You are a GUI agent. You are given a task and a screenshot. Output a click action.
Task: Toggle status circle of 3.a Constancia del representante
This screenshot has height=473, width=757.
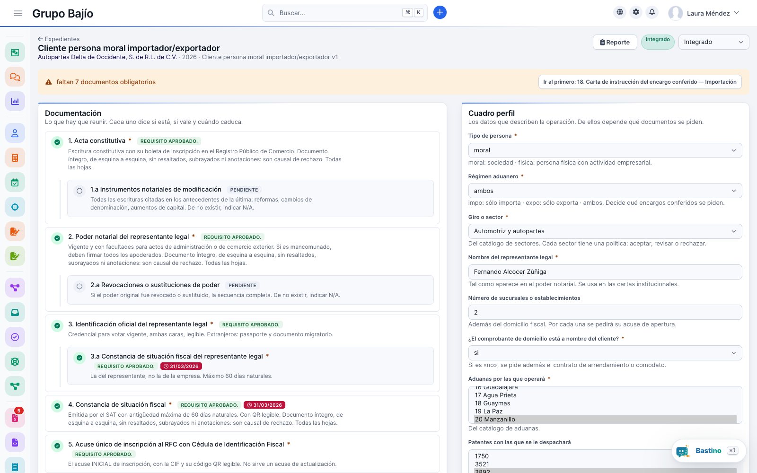tap(79, 358)
